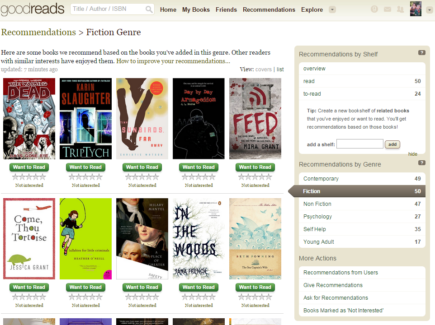Click the add shelf button
Screen dimensions: 435x325
[392, 144]
